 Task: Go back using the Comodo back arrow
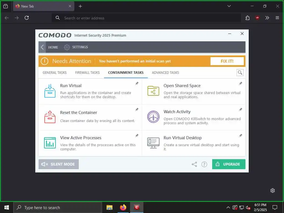point(42,47)
